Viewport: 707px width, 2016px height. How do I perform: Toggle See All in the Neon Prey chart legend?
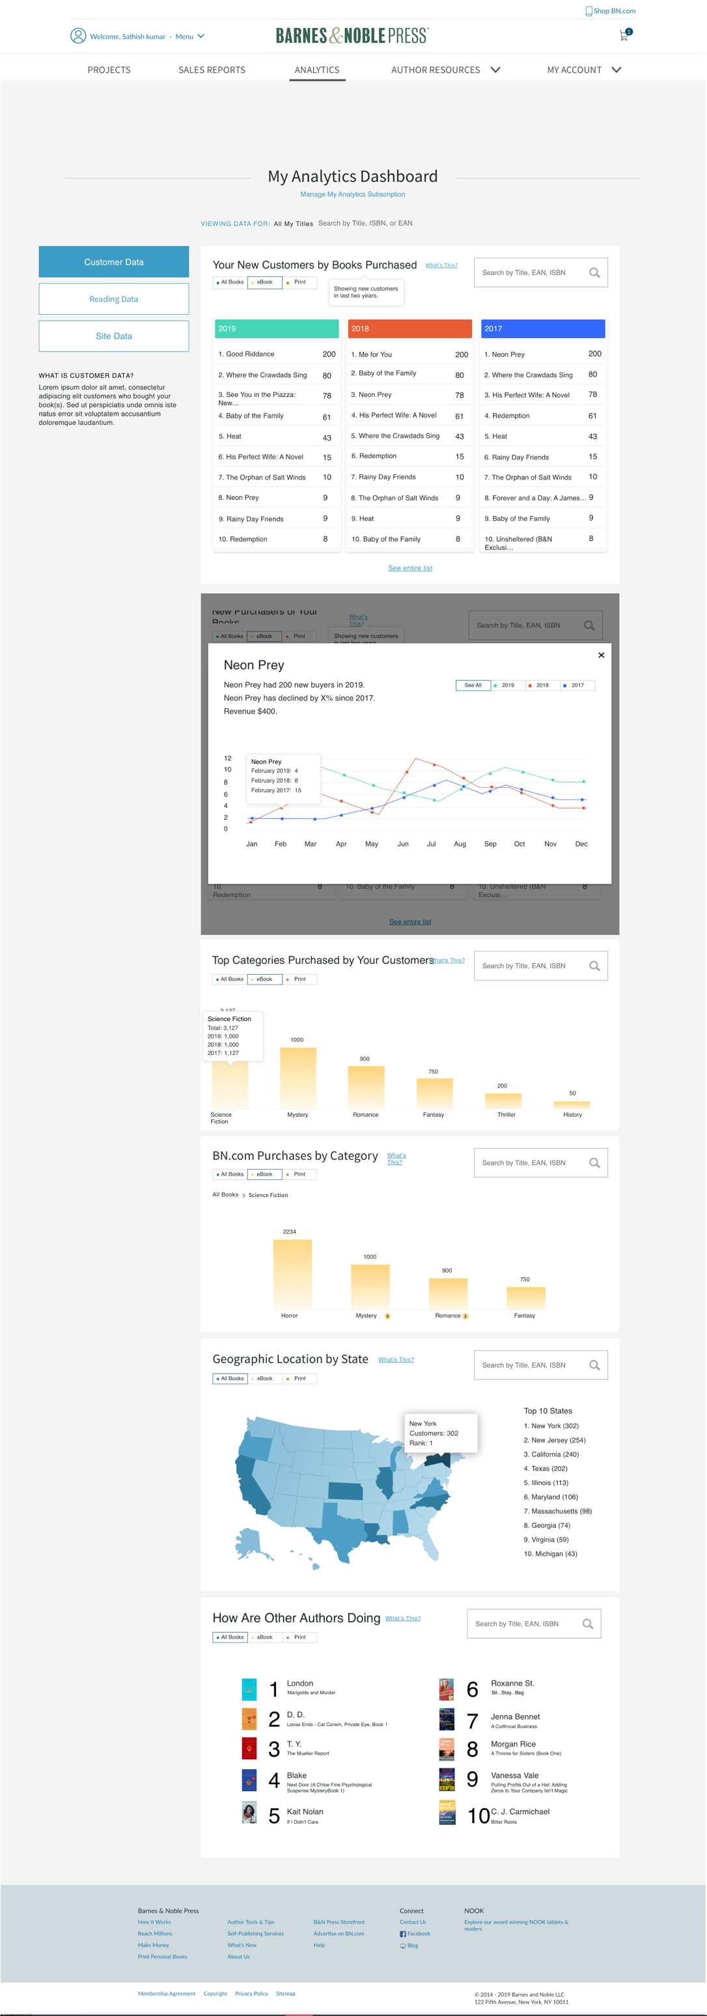point(473,685)
